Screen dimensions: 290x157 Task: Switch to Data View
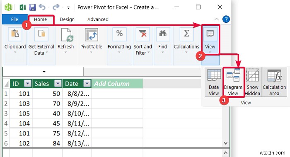214,82
